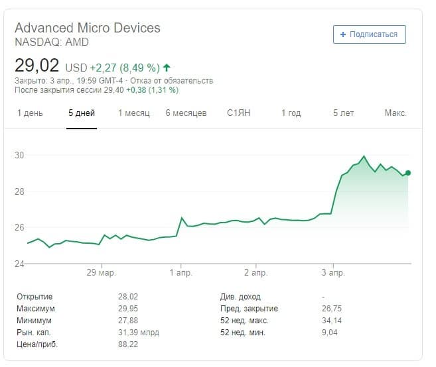The image size is (436, 367).
Task: Click the Подписаться subscribe button
Action: tap(369, 34)
